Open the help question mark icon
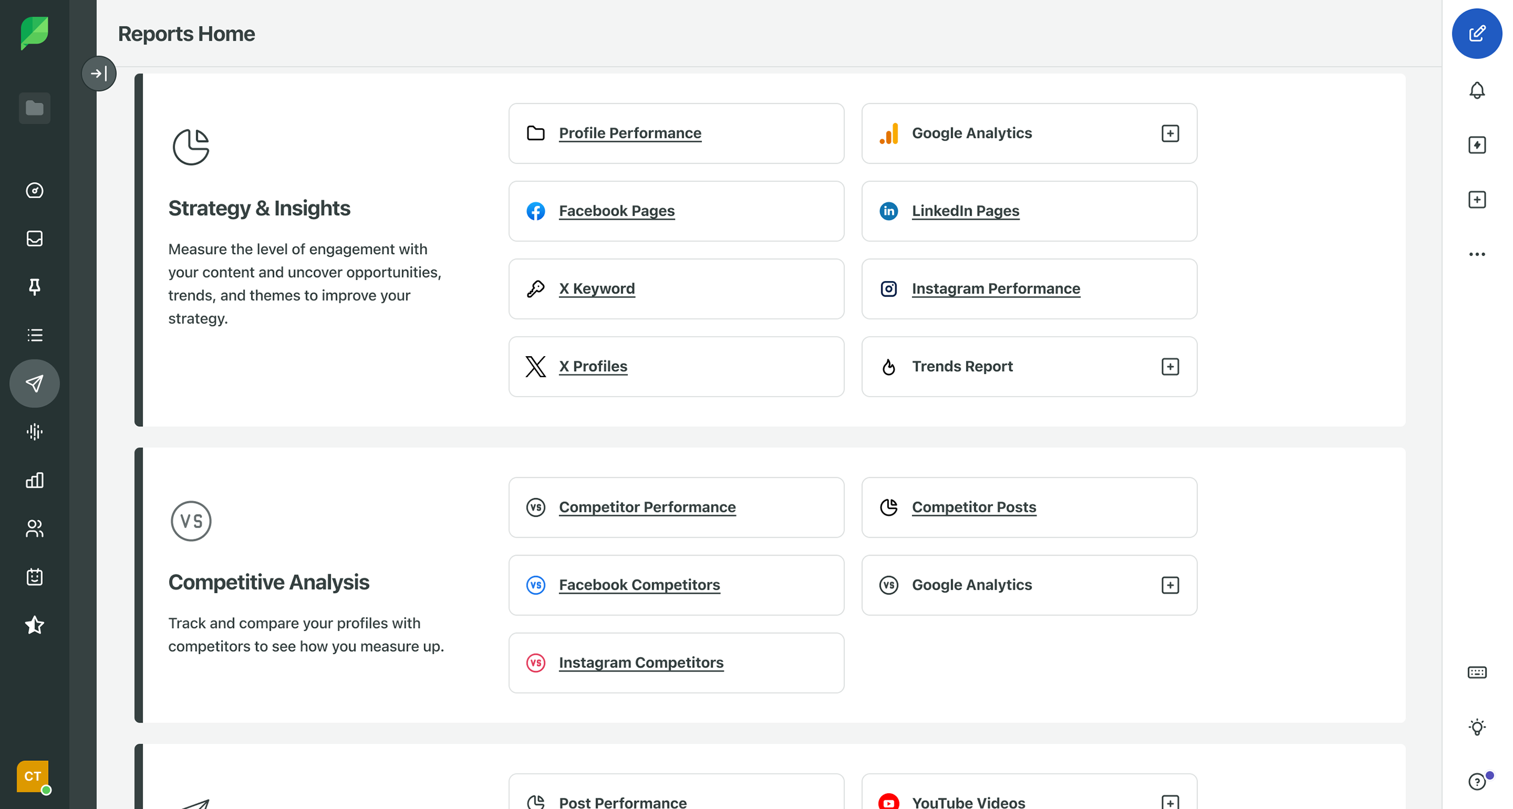 click(x=1477, y=781)
